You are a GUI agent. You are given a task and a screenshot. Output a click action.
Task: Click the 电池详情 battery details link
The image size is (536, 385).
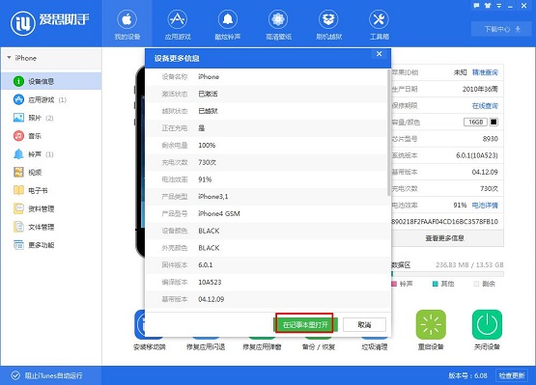(485, 206)
